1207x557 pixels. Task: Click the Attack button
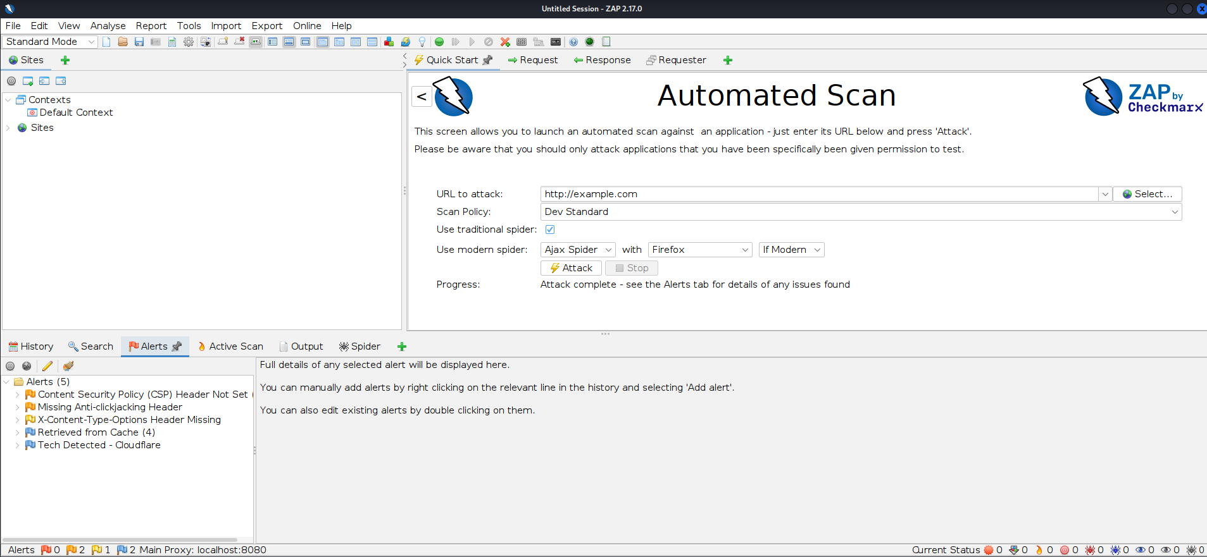tap(571, 268)
